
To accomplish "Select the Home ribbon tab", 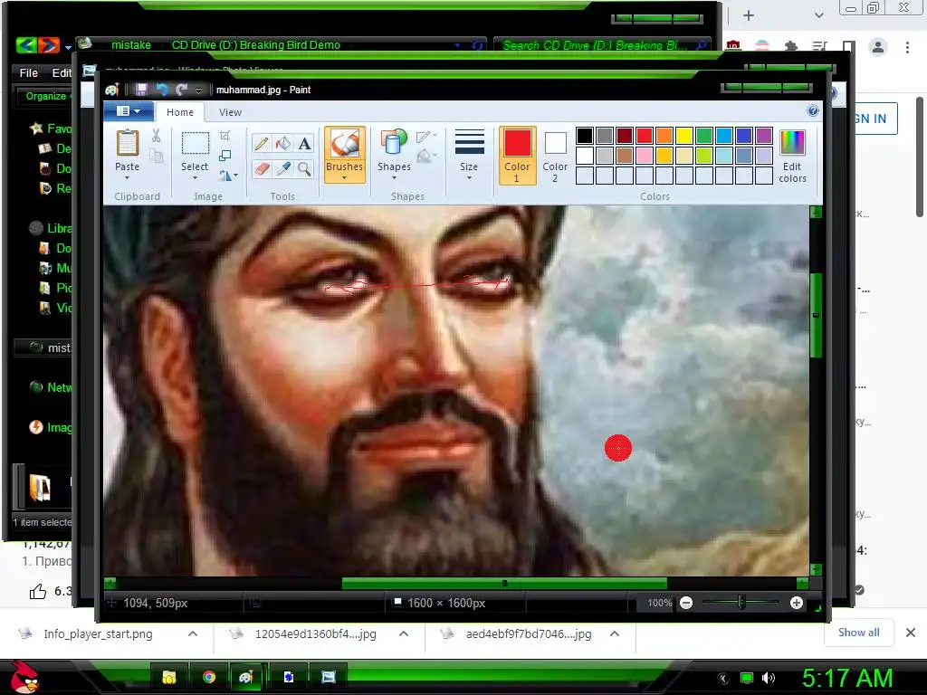I will coord(180,111).
